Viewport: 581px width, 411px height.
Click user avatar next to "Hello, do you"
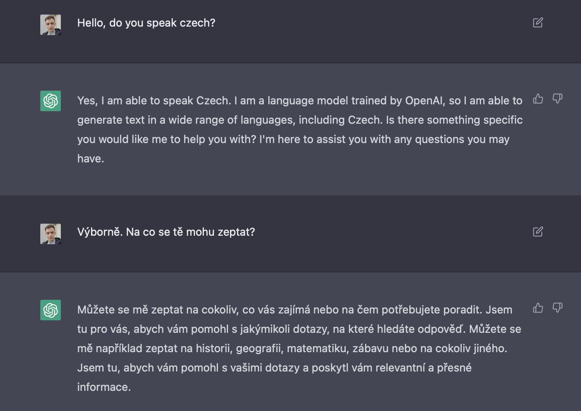coord(50,25)
